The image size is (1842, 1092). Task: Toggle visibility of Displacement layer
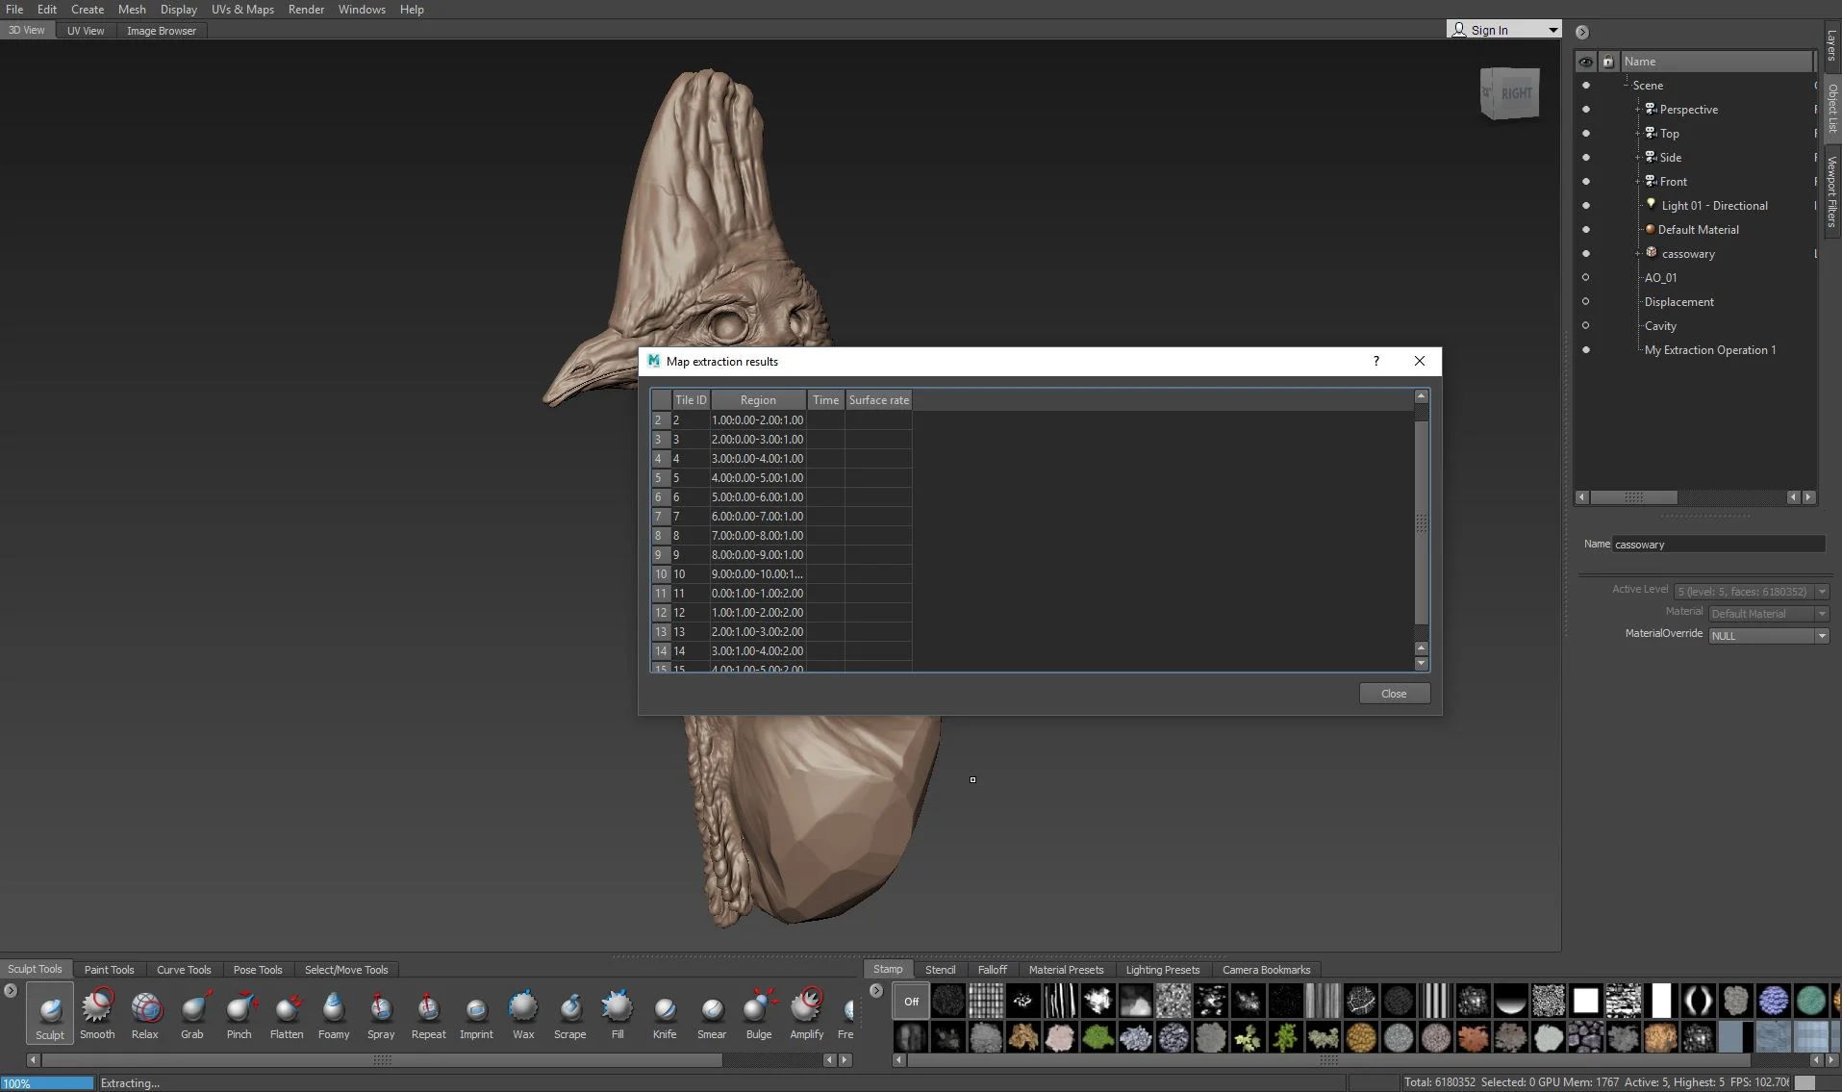point(1586,301)
